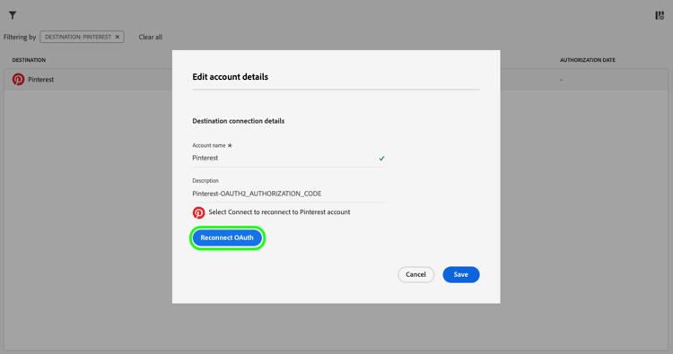
Task: Remove the Destination: Pinterest filter chip
Action: coord(118,37)
